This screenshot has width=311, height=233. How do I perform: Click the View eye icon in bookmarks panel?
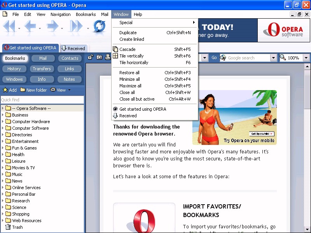pyautogui.click(x=53, y=90)
